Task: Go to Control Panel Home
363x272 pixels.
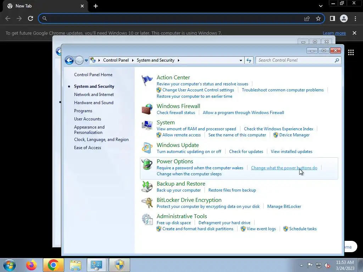Action: coord(93,75)
